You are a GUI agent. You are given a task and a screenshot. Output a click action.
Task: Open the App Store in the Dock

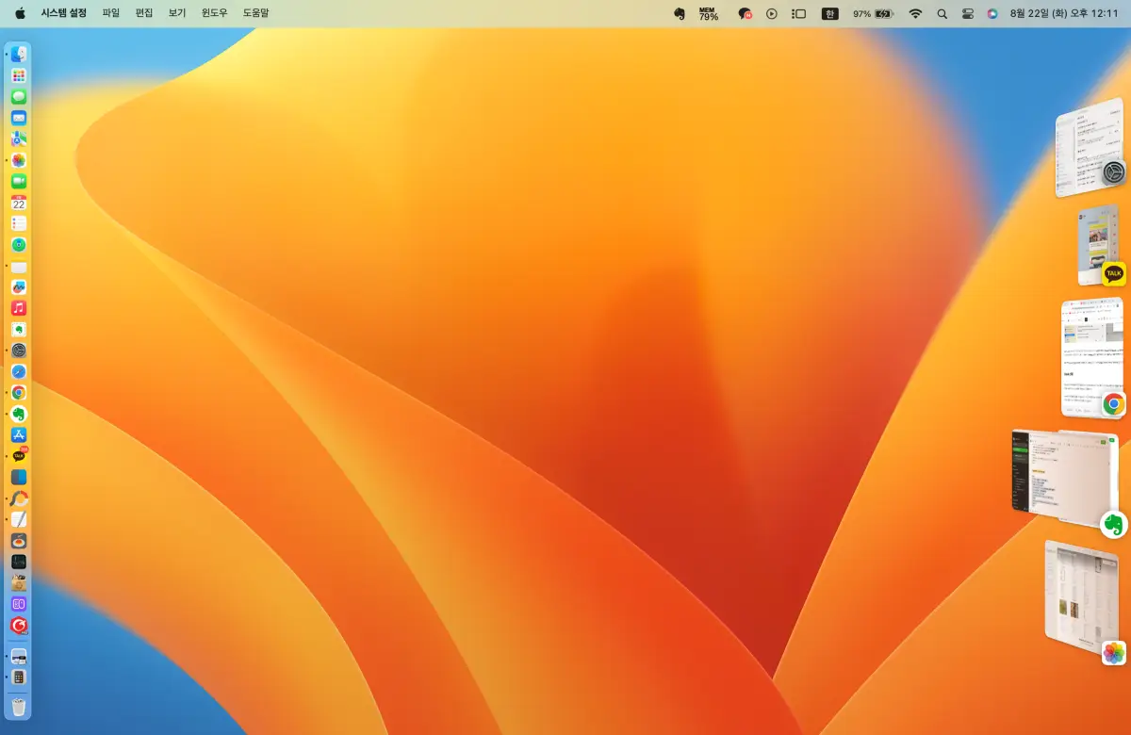(19, 434)
